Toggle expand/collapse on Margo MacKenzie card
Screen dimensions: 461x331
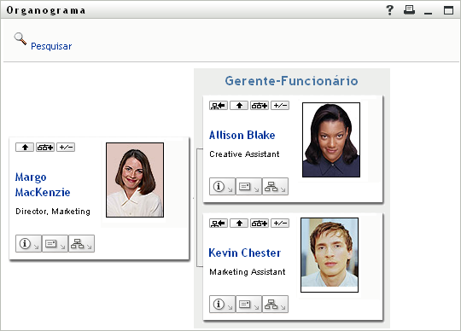point(66,147)
